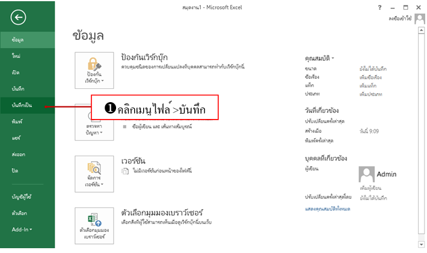The height and width of the screenshot is (253, 427).
Task: Click the manage versions documents magnifier icon
Action: (94, 168)
